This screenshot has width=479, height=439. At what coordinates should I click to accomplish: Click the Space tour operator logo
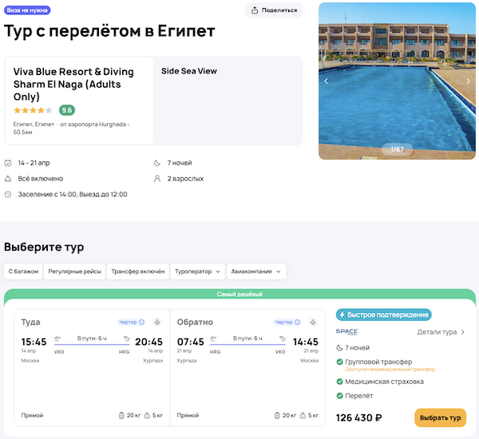346,332
